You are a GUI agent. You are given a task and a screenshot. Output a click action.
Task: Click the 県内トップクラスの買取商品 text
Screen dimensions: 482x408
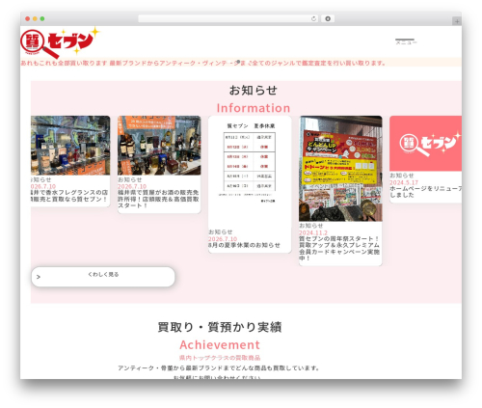[220, 358]
